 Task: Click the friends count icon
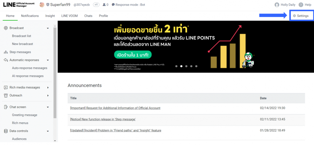[x=104, y=5]
